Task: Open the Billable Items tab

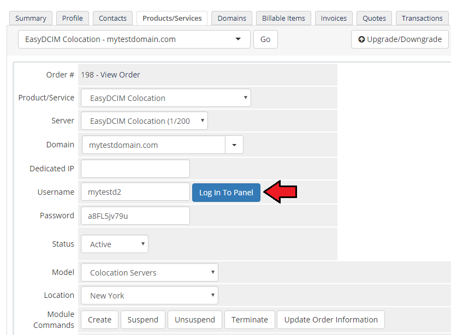Action: 283,18
